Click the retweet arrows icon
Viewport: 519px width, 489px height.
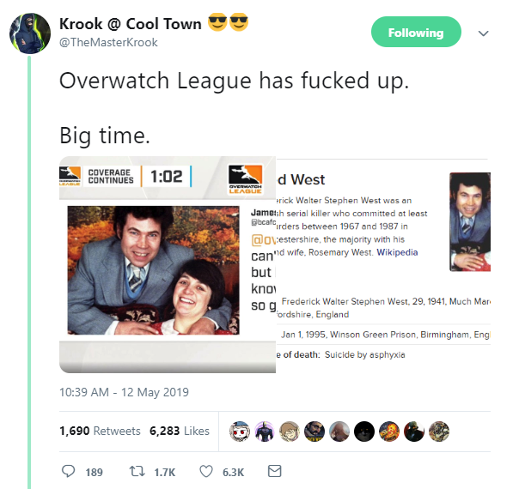point(137,472)
